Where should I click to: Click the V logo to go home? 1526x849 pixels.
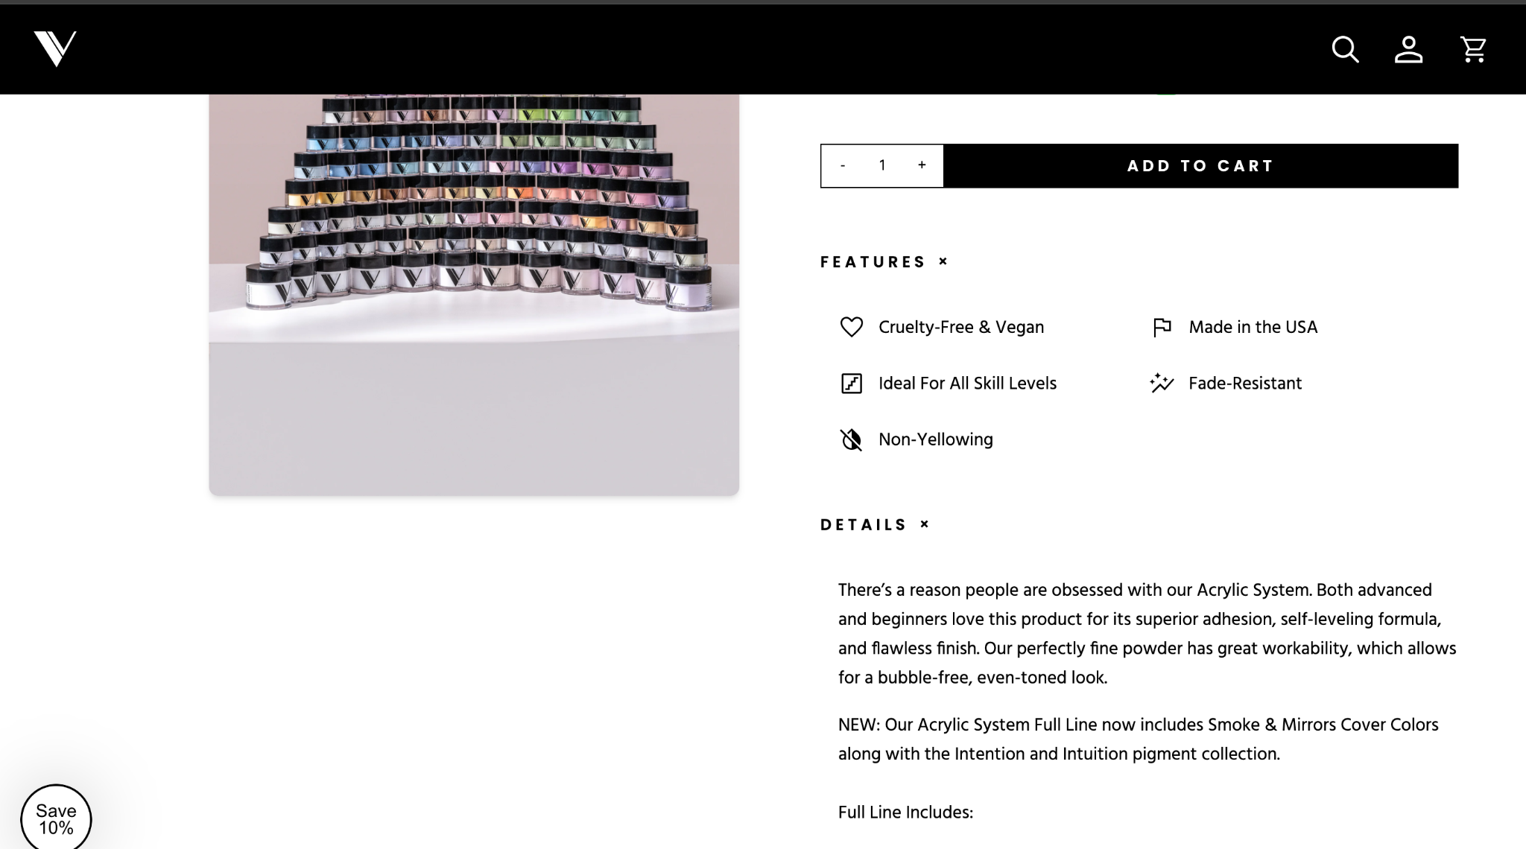coord(55,49)
